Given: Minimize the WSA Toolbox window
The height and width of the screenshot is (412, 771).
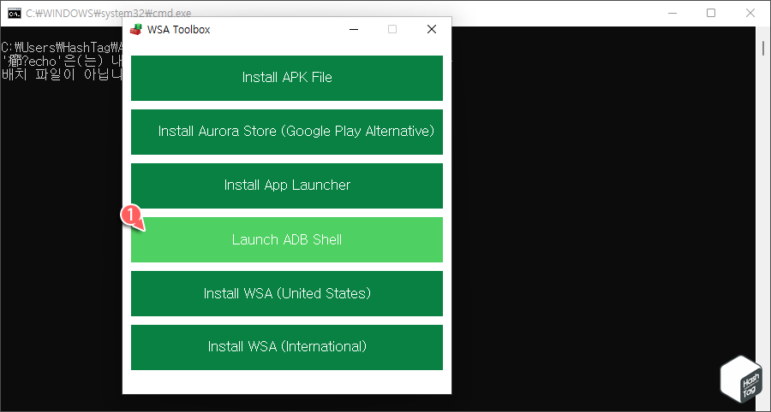Looking at the screenshot, I should [353, 29].
